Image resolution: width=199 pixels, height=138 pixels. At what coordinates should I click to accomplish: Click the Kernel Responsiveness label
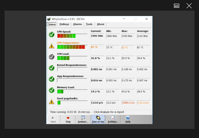tap(72, 65)
